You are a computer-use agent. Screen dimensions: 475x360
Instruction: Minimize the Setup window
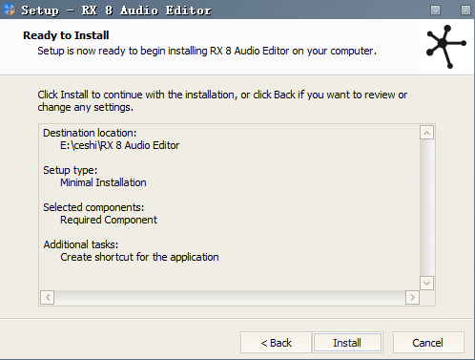point(435,11)
